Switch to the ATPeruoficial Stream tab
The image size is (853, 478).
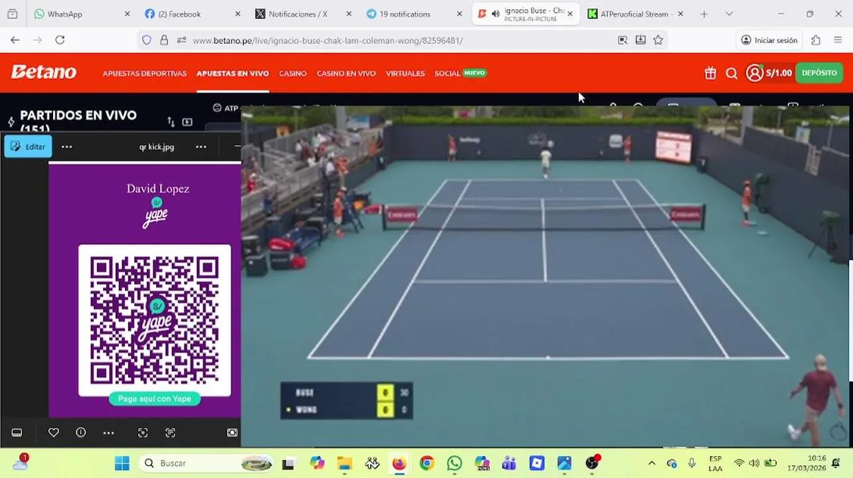pyautogui.click(x=636, y=13)
